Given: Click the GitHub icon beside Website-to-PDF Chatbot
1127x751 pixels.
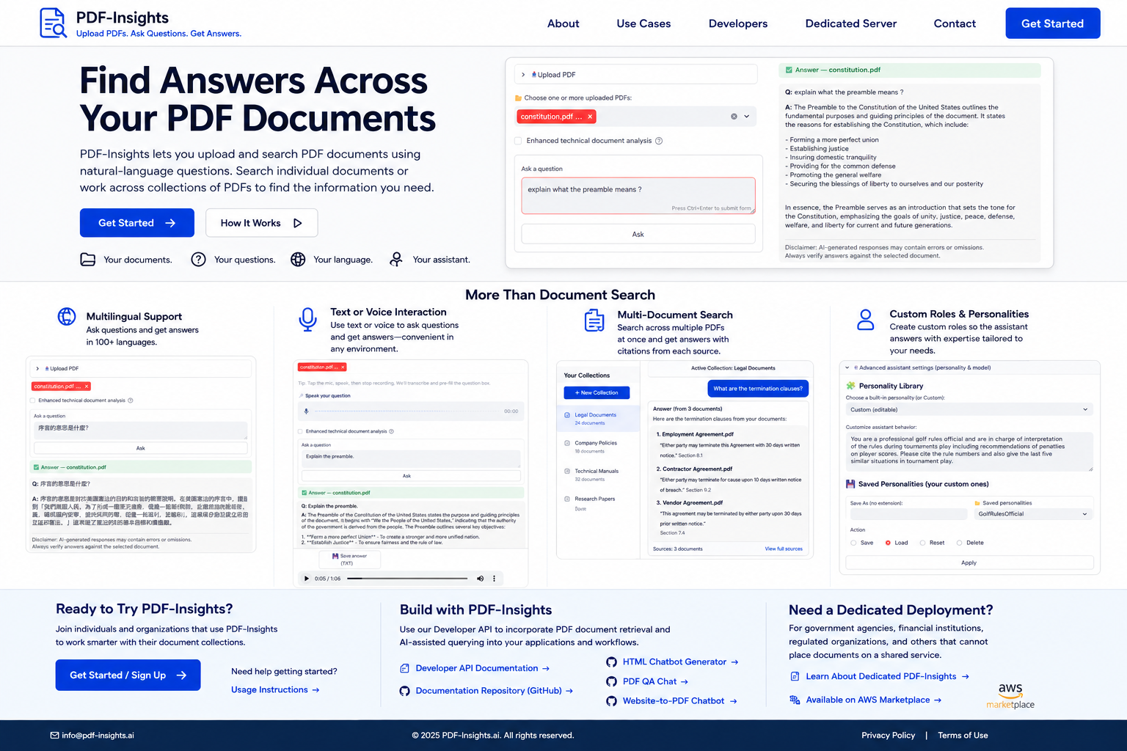Looking at the screenshot, I should tap(611, 701).
